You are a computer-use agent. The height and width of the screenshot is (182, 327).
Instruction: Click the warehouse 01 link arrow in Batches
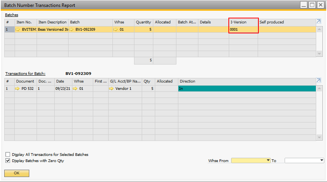pyautogui.click(x=116, y=29)
